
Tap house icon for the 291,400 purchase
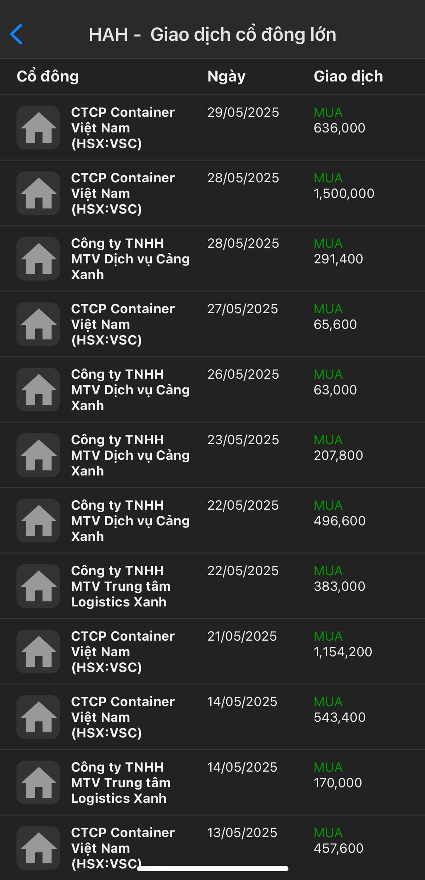click(38, 259)
